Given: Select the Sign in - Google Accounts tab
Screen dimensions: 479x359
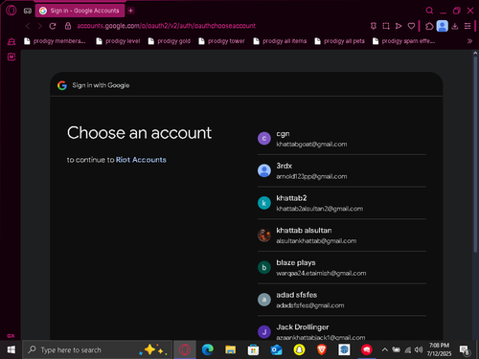Looking at the screenshot, I should pyautogui.click(x=80, y=11).
